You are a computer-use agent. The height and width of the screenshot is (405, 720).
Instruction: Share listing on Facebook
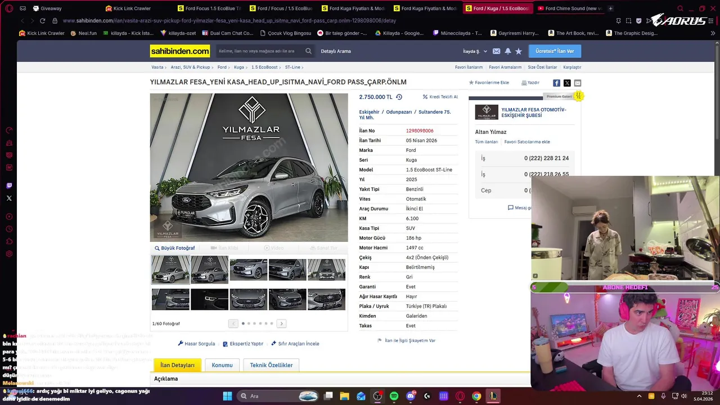coord(556,83)
